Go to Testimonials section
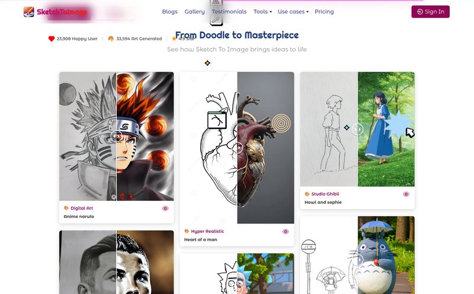The image size is (474, 294). click(229, 11)
